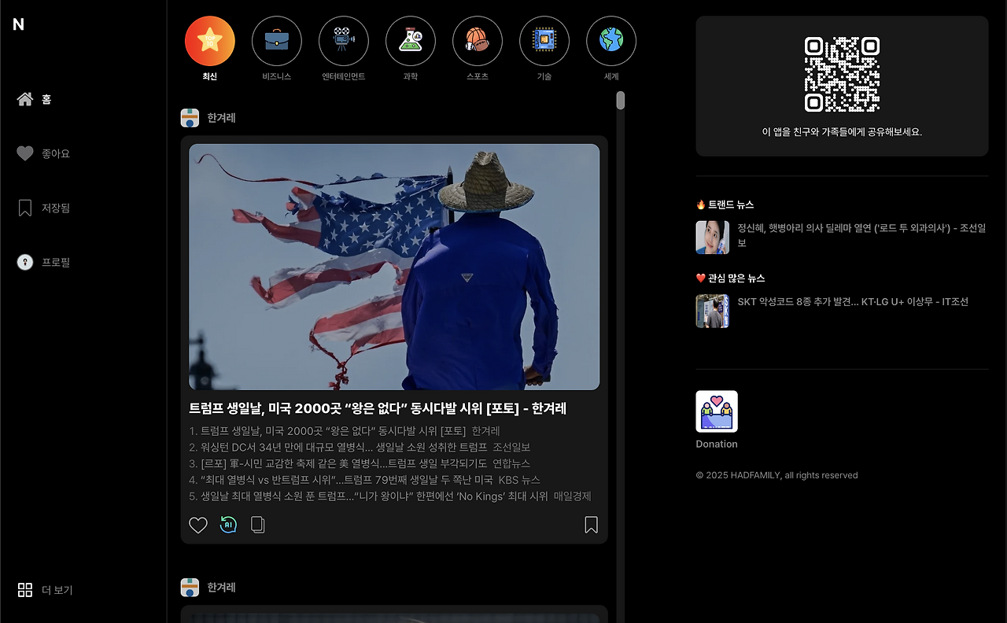Click the copy icon below the article

tap(257, 524)
